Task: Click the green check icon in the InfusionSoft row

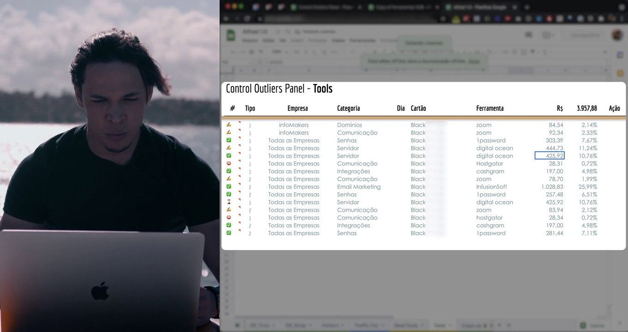Action: click(x=229, y=187)
